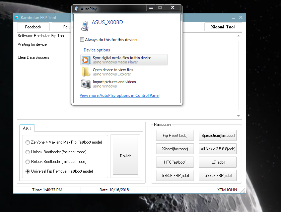This screenshot has height=212, width=281.
Task: Close the Rambutan FRP Tool window
Action: pyautogui.click(x=241, y=17)
